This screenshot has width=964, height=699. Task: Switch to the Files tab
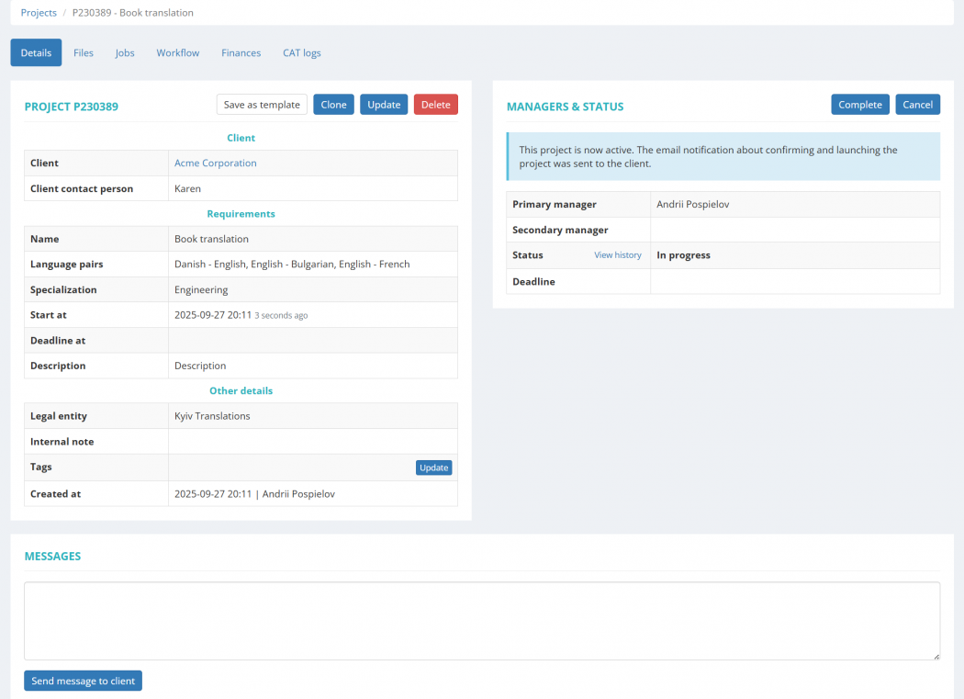tap(84, 52)
